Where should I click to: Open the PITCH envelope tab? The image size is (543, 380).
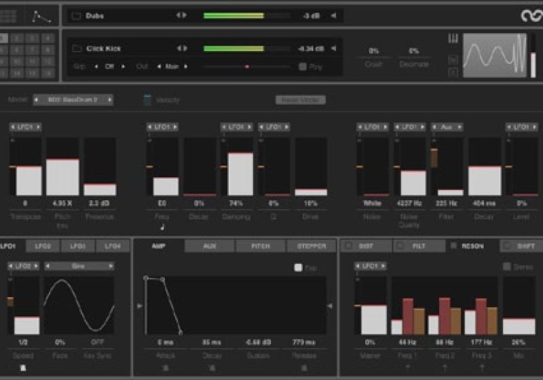[261, 246]
